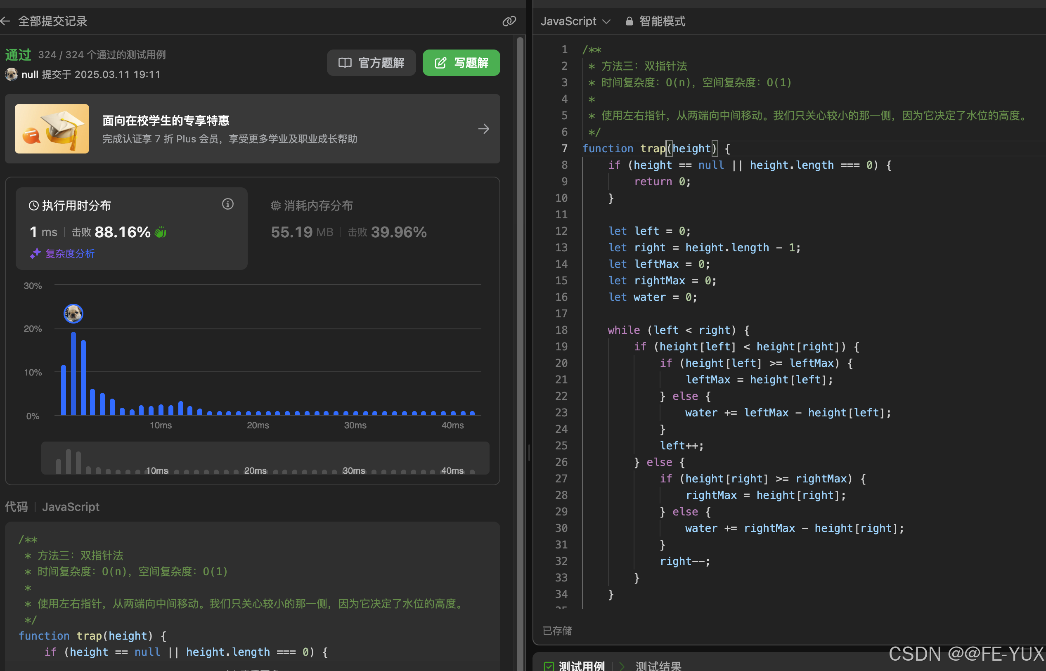Click the clapping hands icon beside 88.16%
Image resolution: width=1046 pixels, height=671 pixels.
[161, 232]
